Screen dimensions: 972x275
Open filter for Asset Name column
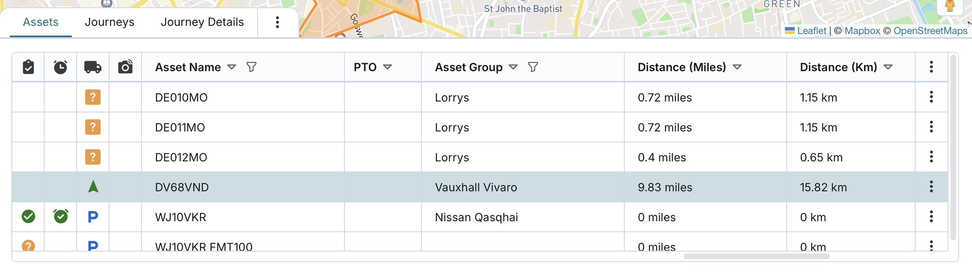(x=252, y=67)
